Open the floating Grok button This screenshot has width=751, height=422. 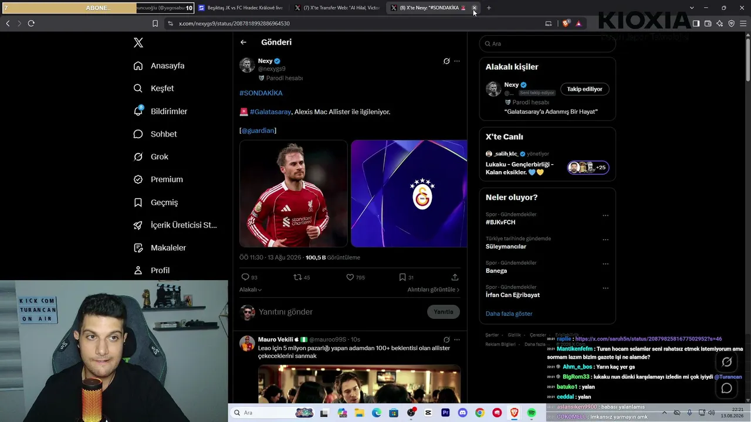tap(726, 362)
